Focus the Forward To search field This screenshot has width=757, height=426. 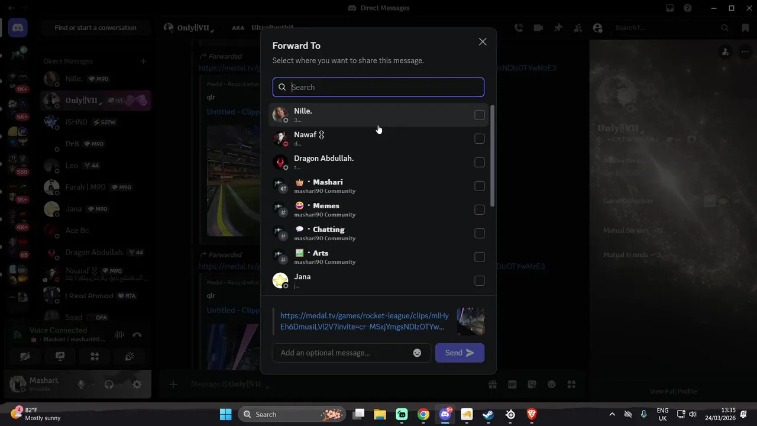[x=378, y=87]
